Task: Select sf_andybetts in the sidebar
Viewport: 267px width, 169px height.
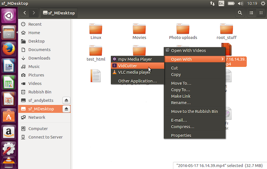Action: pyautogui.click(x=41, y=100)
